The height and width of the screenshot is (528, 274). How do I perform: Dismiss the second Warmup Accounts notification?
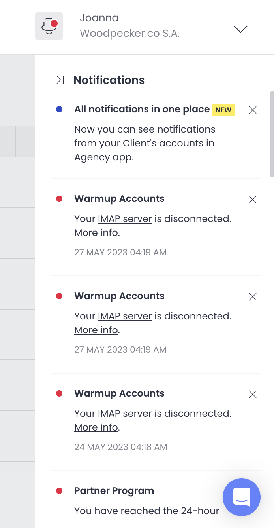253,297
